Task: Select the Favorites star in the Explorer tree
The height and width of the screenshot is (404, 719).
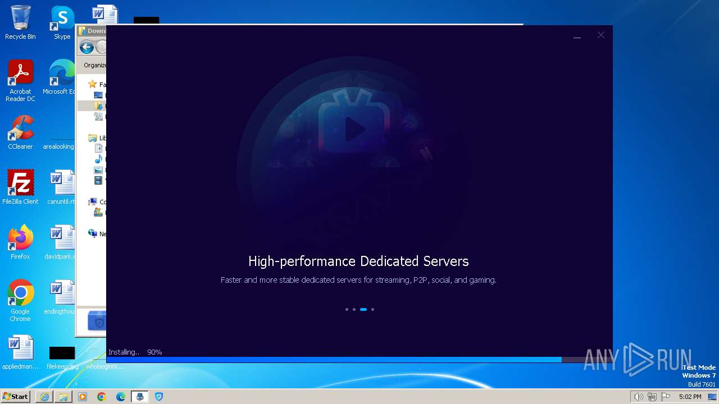Action: click(x=93, y=85)
